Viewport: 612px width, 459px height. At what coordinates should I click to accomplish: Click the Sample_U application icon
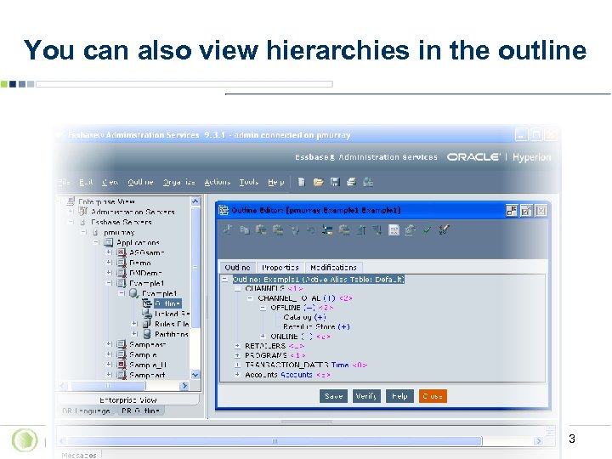tap(122, 365)
